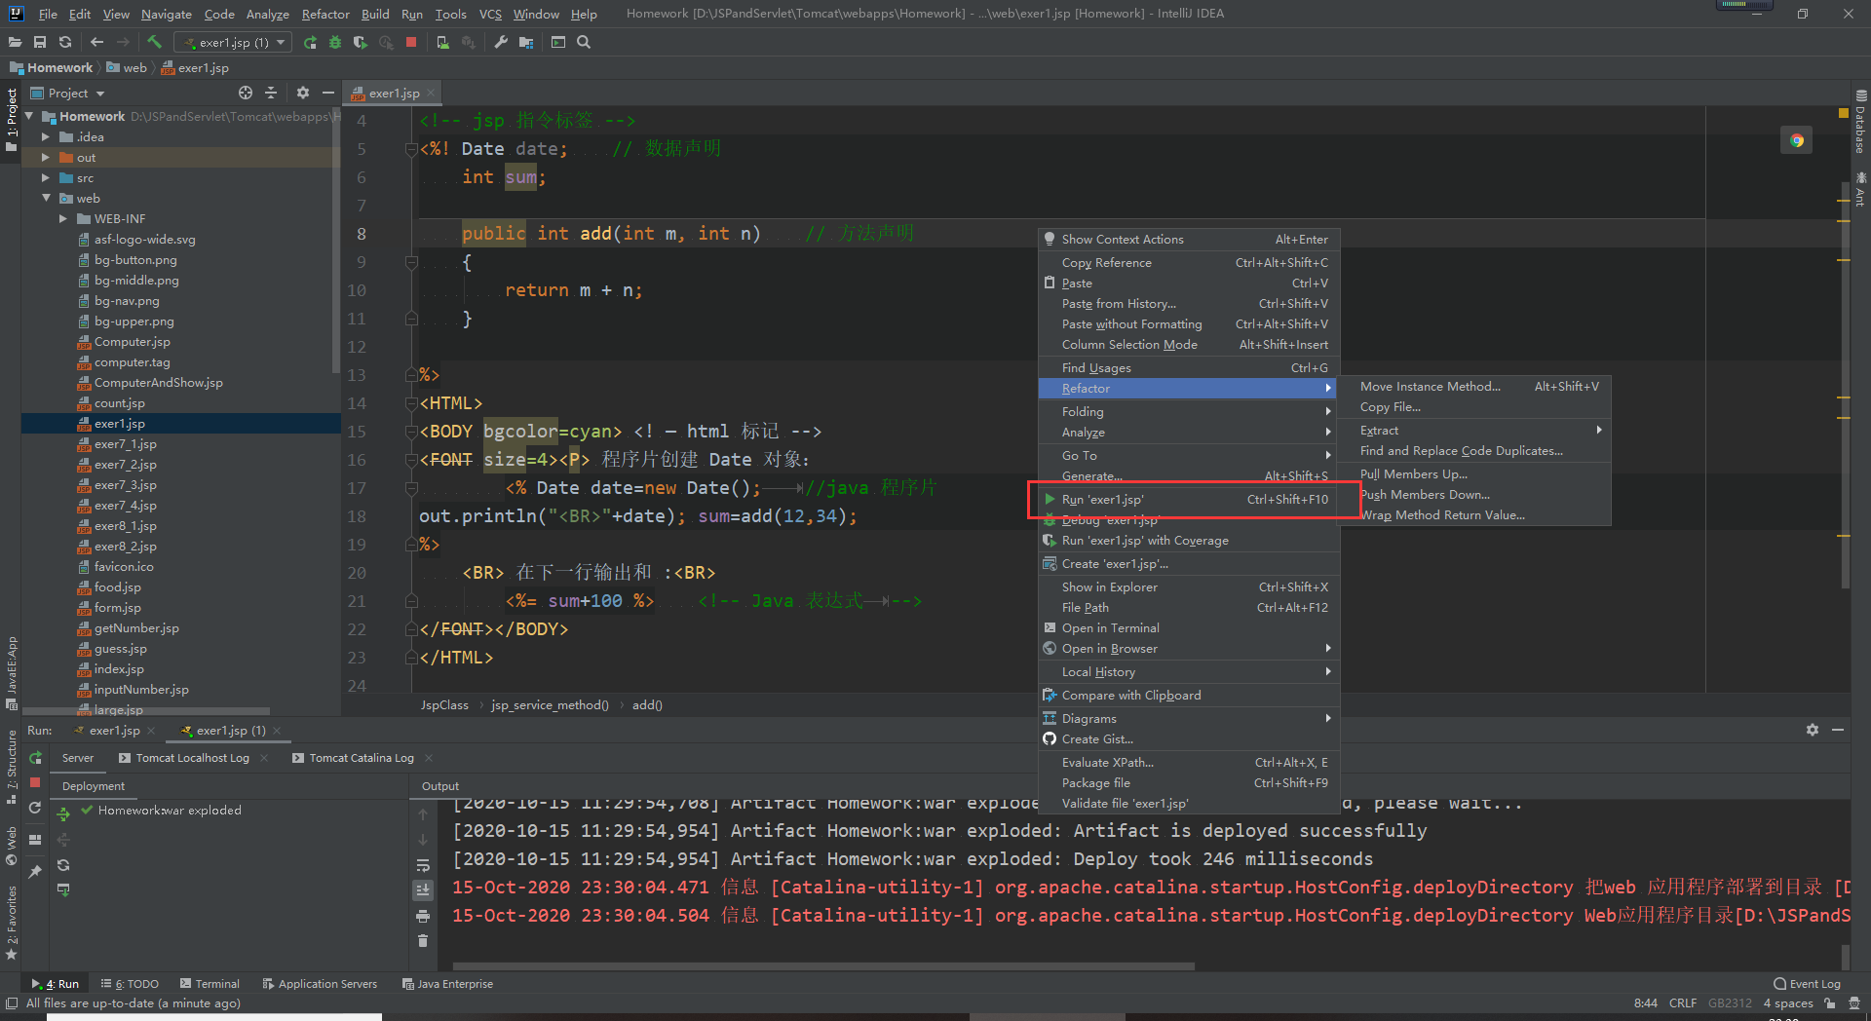
Task: Clear the console with the trash icon
Action: (x=423, y=940)
